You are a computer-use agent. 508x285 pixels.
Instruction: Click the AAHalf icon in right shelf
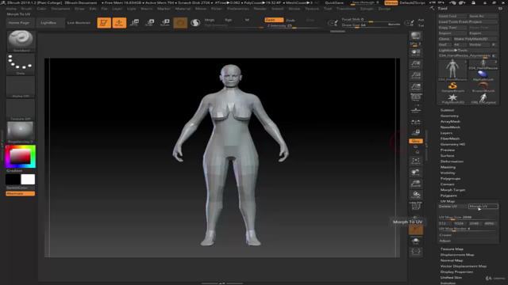416,87
